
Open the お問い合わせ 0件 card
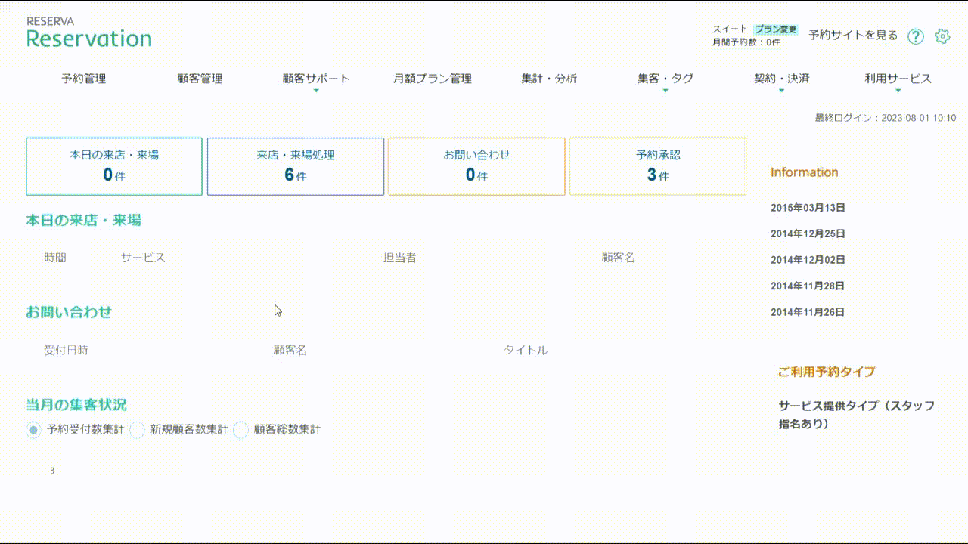476,166
